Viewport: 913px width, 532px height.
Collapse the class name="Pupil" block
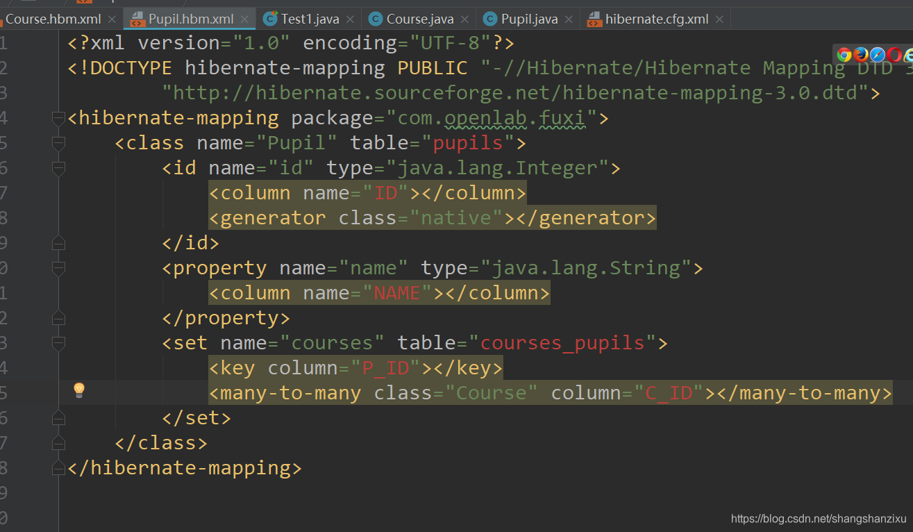[x=58, y=144]
